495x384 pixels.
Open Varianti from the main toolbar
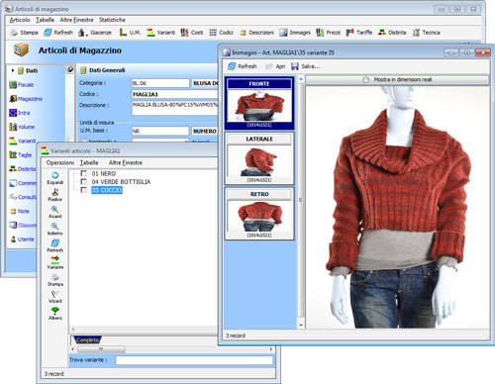pos(161,33)
